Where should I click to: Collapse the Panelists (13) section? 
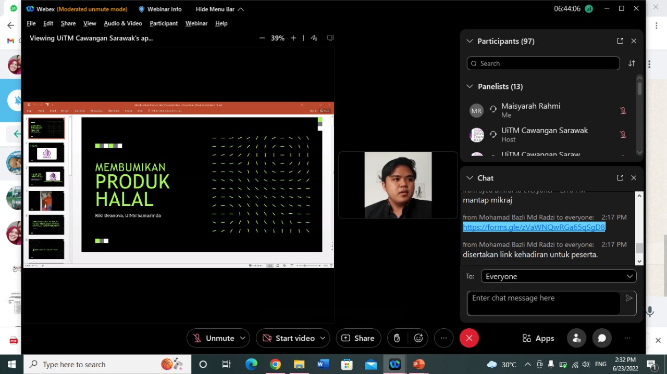[470, 86]
